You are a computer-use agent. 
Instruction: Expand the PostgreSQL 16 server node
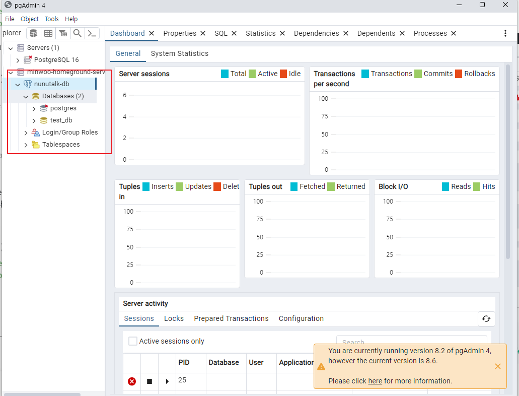18,60
